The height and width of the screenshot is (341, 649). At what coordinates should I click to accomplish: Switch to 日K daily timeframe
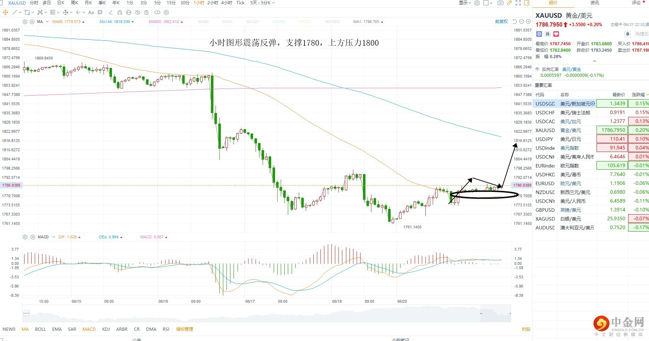(61, 3)
